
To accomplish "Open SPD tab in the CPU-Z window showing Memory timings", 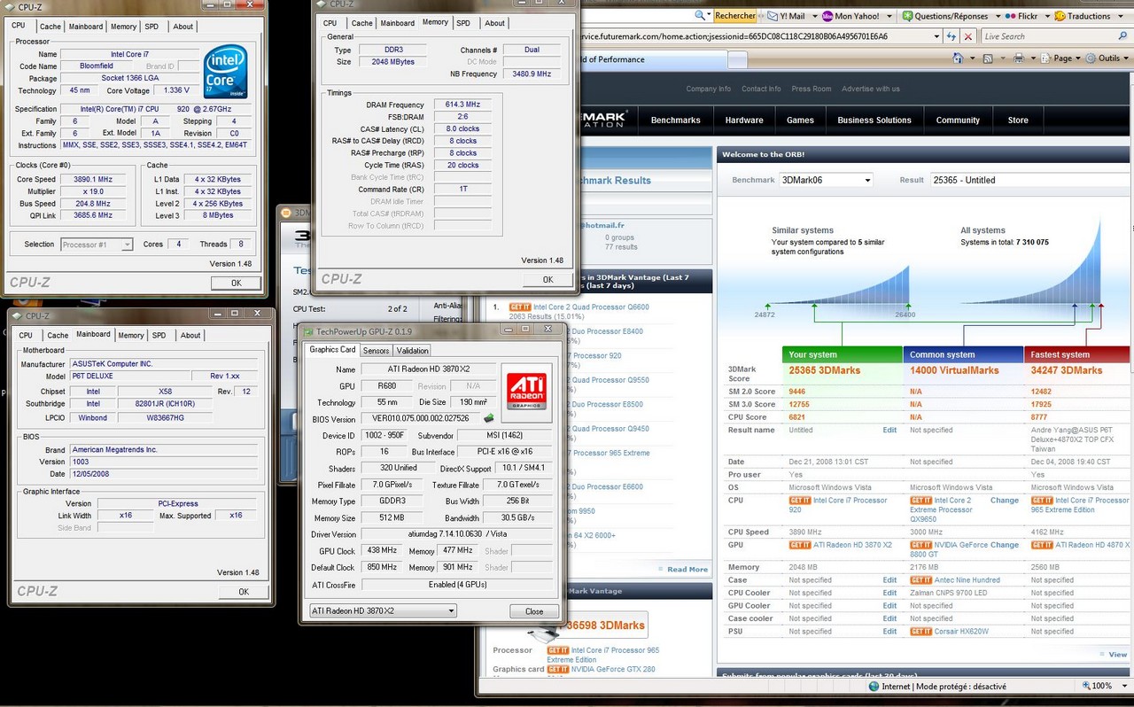I will (x=463, y=23).
